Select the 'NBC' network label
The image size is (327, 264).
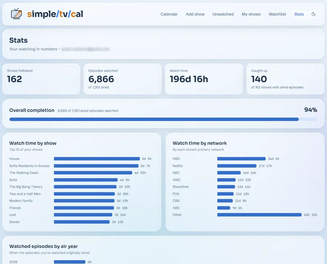176,173
